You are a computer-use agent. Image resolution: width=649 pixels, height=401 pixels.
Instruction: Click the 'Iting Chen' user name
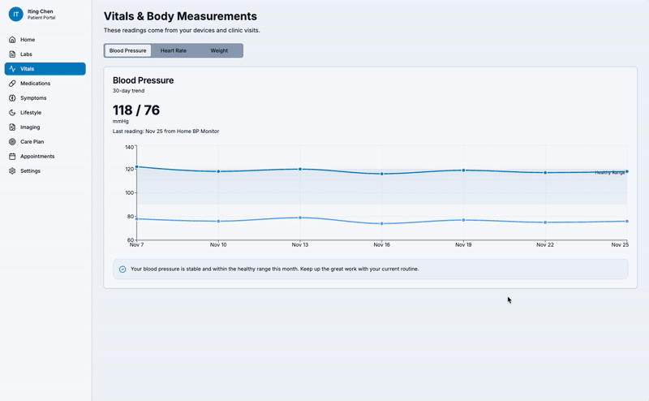pos(40,11)
